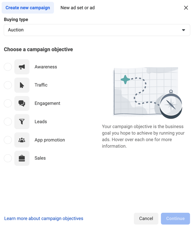Close the campaign dialog with the X
This screenshot has height=226, width=194.
coord(186,8)
